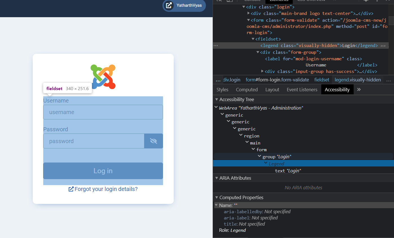The image size is (394, 238).
Task: Collapse the div class="login" node
Action: [x=244, y=7]
